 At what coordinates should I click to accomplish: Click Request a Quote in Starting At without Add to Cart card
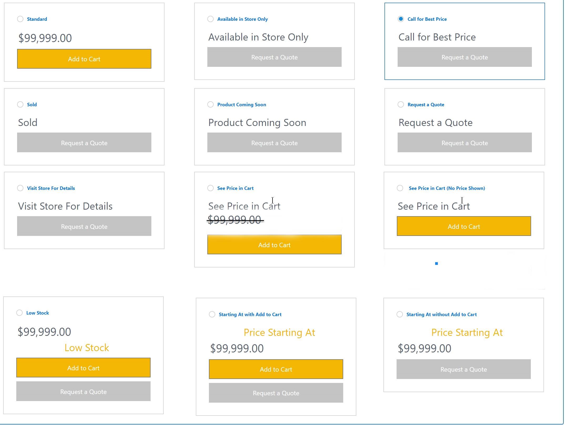point(464,369)
